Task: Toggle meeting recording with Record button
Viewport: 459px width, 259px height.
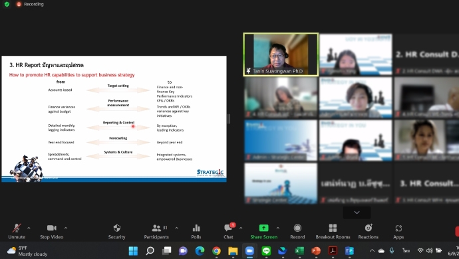Action: tap(297, 232)
